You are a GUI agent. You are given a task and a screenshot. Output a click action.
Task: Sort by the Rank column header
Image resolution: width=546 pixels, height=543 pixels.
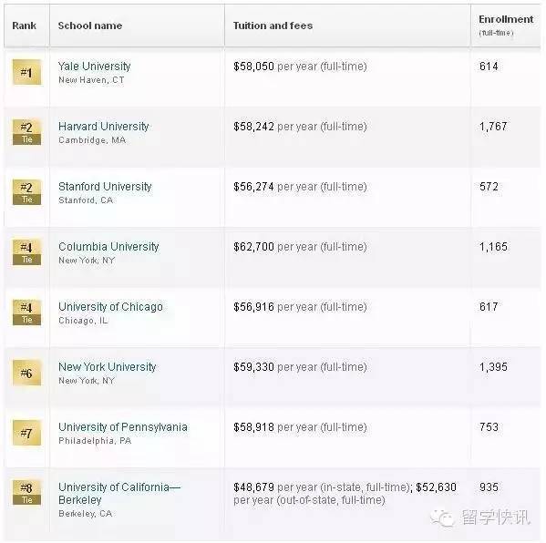pyautogui.click(x=24, y=26)
